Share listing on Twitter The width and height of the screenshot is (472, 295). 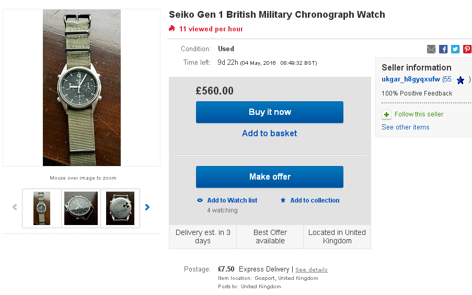click(x=455, y=49)
